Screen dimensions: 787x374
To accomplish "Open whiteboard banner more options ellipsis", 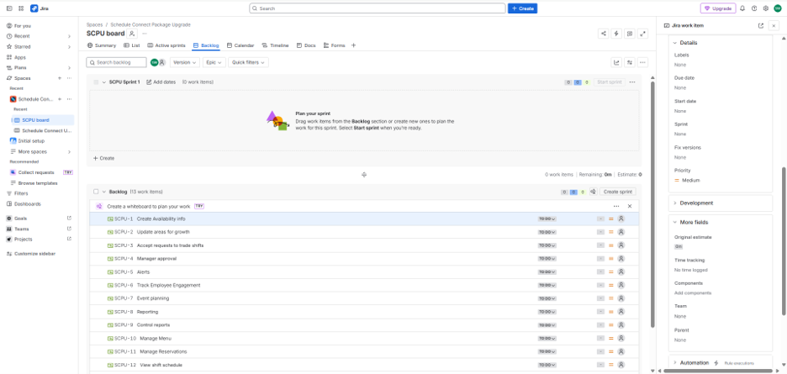I will pyautogui.click(x=616, y=206).
